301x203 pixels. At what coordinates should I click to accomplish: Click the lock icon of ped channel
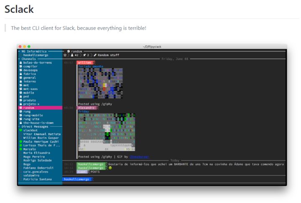pyautogui.click(x=21, y=96)
